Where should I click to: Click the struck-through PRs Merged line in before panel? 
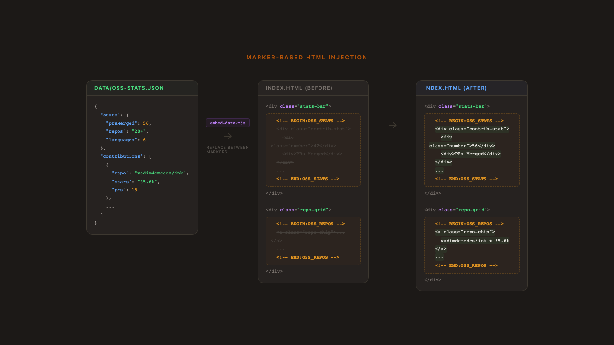[312, 154]
